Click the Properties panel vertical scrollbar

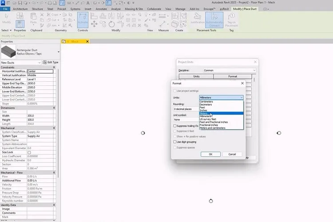[58, 123]
